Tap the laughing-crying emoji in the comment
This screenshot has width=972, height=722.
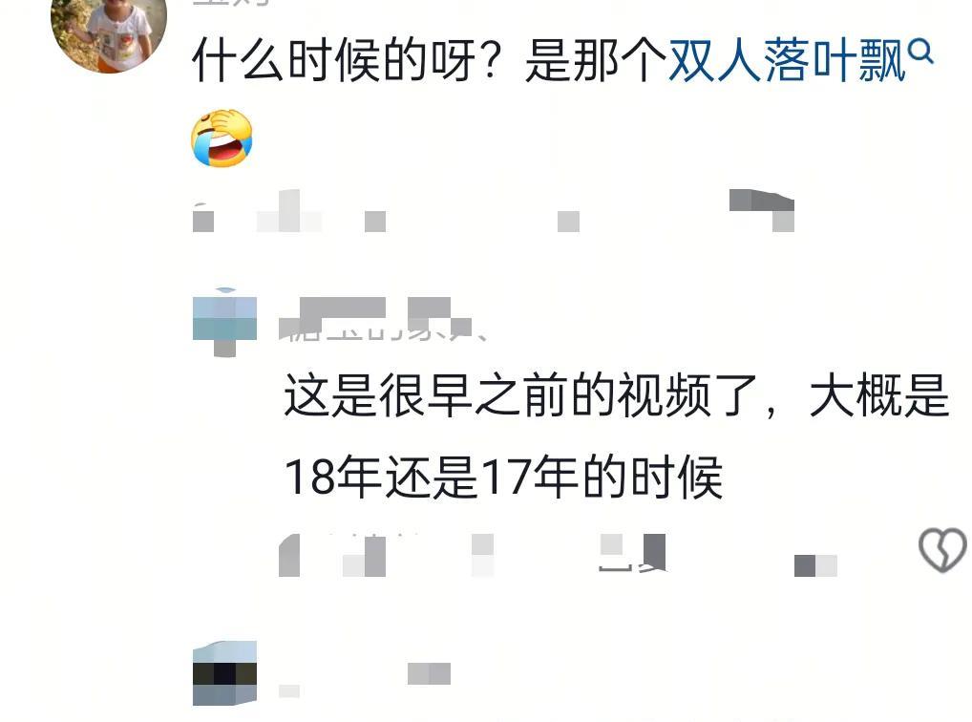coord(222,138)
